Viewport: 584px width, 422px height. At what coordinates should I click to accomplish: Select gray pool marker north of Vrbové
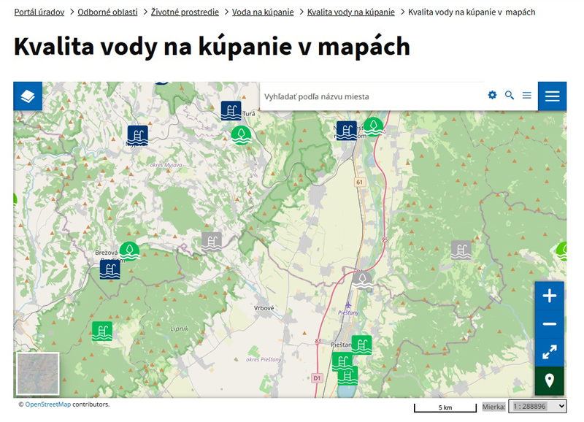click(212, 242)
